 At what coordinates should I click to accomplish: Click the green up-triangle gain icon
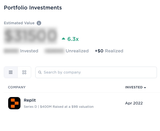click(x=63, y=39)
